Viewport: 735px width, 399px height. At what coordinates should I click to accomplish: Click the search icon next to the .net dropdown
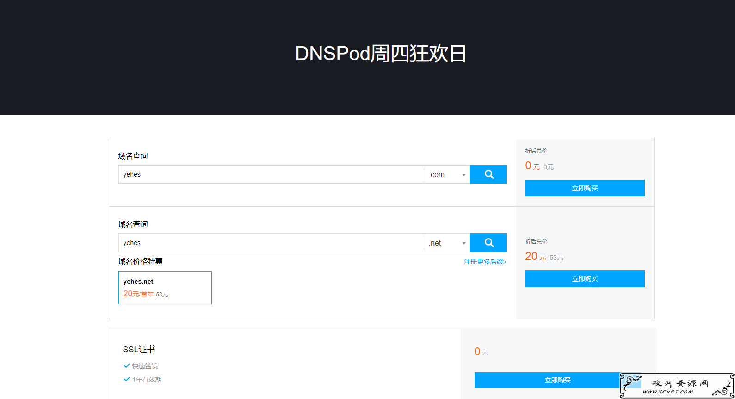[488, 243]
